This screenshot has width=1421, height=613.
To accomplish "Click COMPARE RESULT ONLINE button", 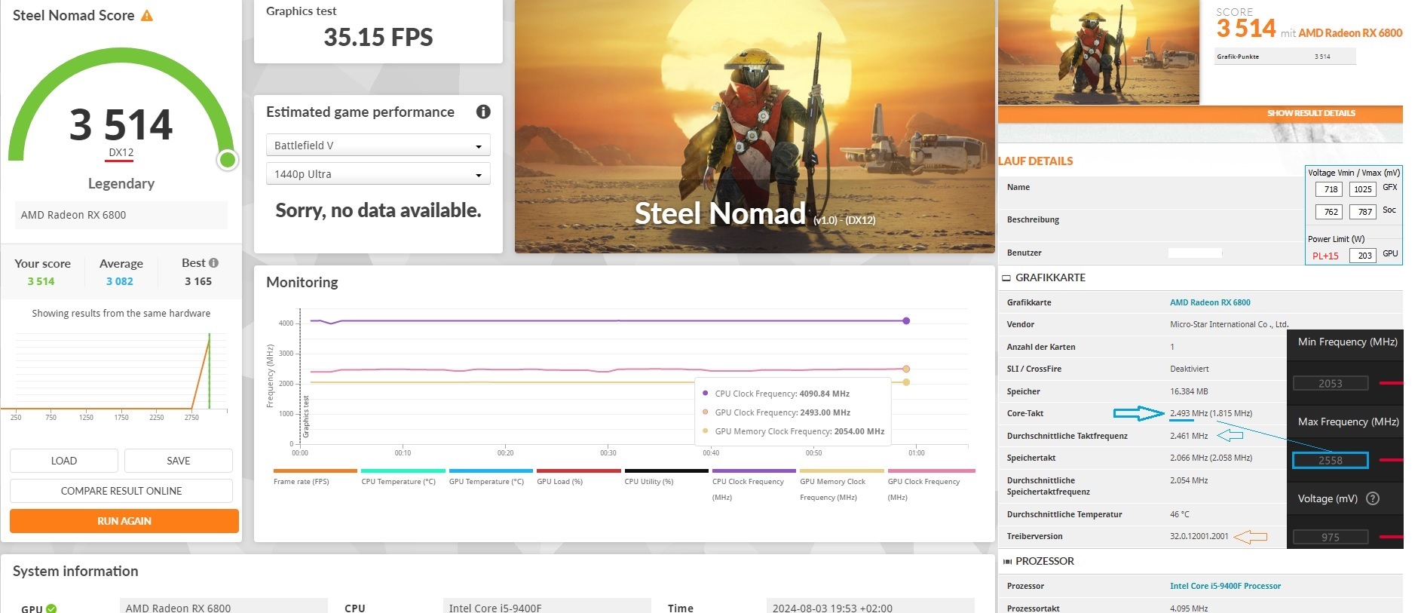I will point(121,491).
